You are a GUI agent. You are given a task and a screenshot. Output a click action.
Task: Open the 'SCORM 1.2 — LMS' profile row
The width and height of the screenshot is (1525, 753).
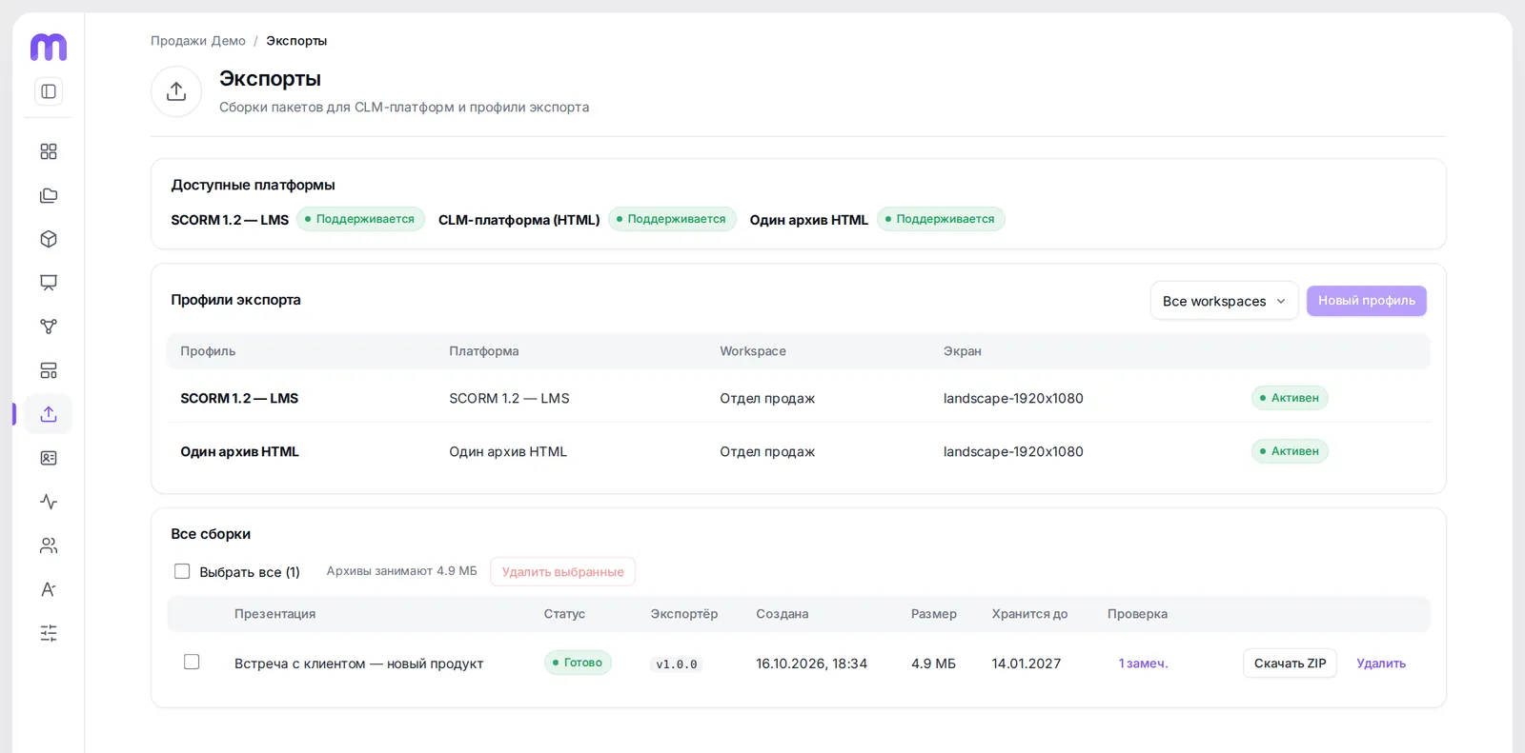point(799,398)
